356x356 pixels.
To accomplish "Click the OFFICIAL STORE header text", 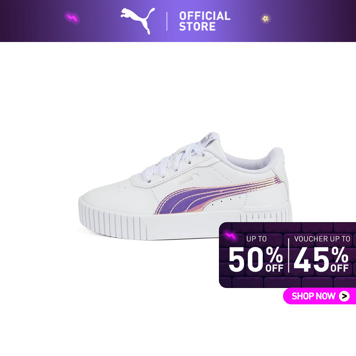I will click(205, 21).
